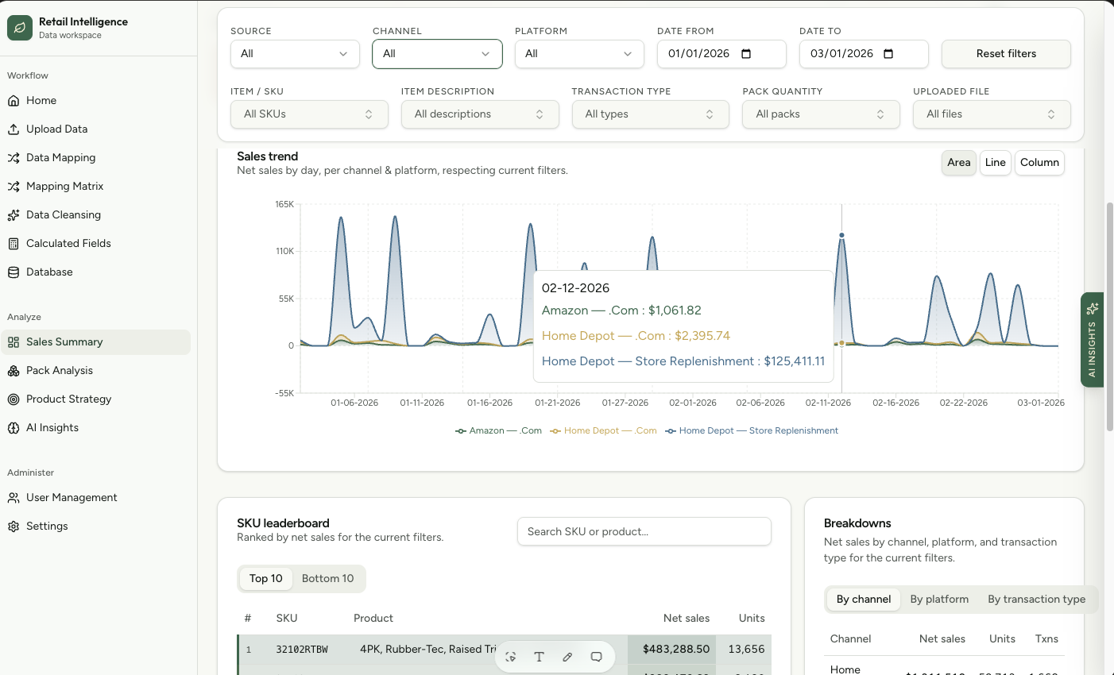Click the page vertical scrollbar
Image resolution: width=1114 pixels, height=675 pixels.
1110,318
